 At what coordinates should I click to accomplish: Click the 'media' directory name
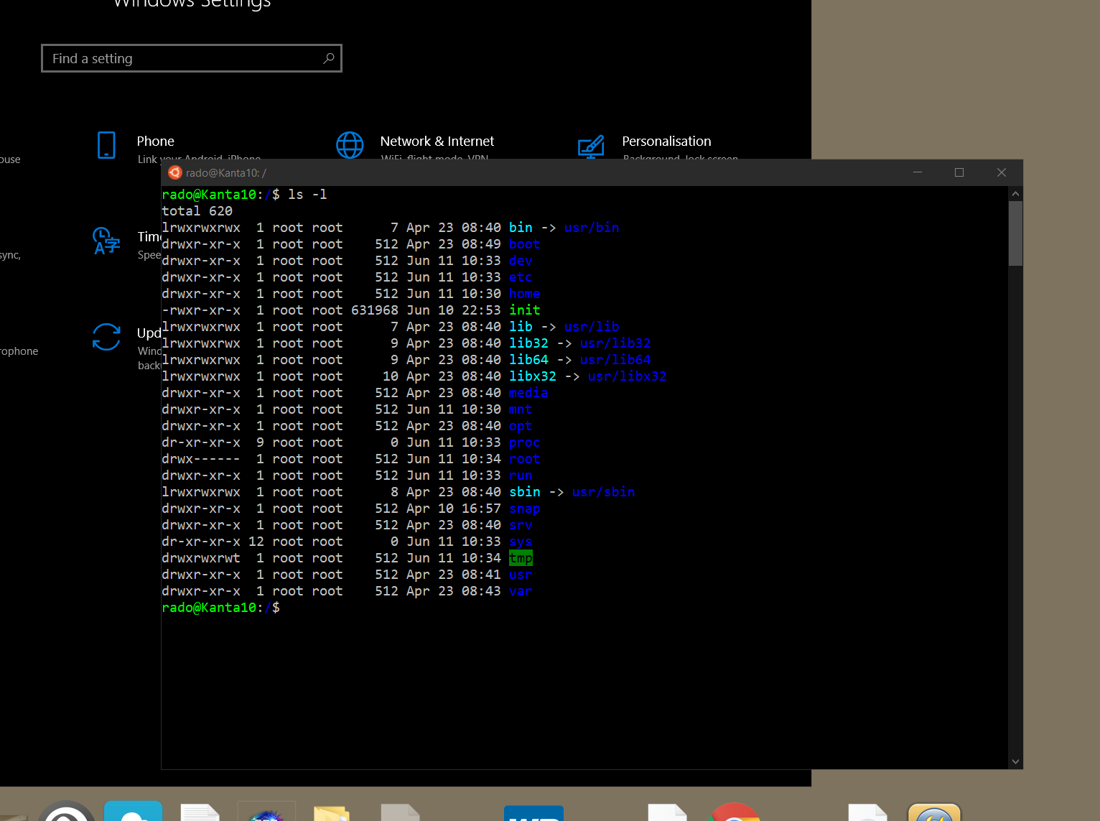[x=528, y=392]
